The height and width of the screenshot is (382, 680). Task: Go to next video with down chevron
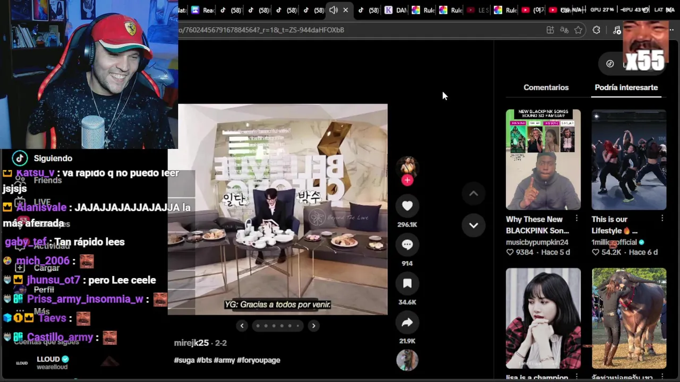tap(473, 225)
